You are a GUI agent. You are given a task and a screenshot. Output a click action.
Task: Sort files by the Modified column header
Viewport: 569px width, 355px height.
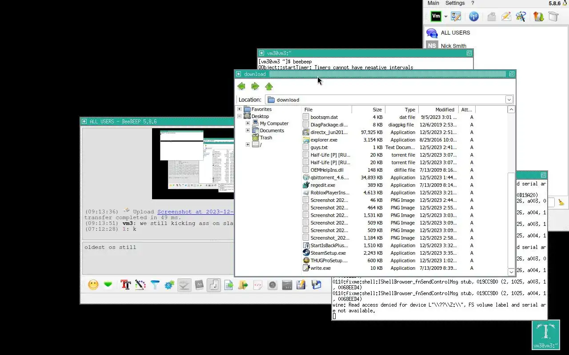pos(439,110)
